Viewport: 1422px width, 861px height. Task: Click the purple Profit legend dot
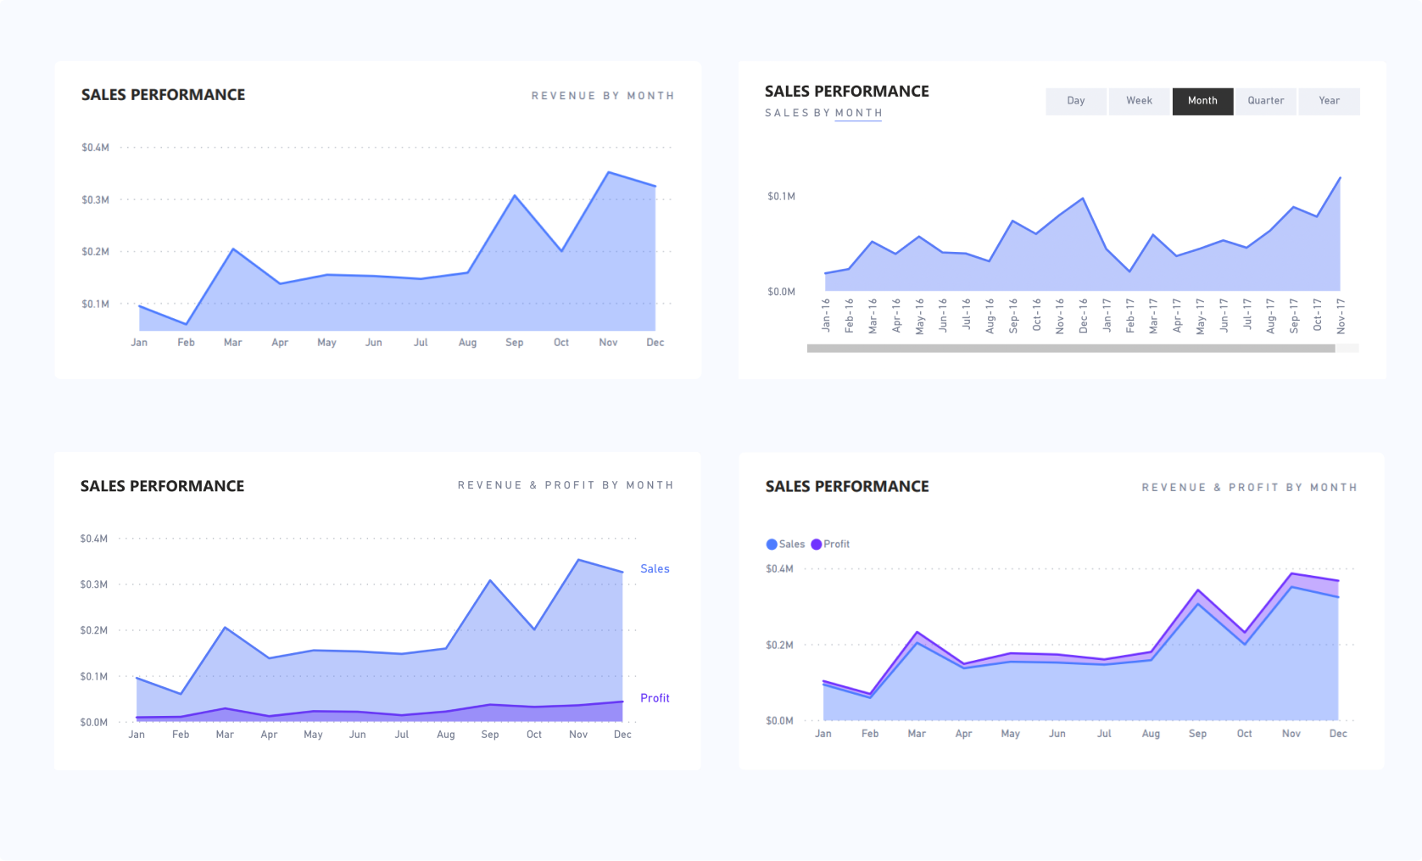[x=817, y=545]
